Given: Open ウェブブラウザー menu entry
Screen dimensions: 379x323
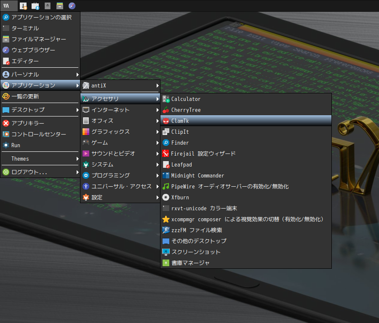Looking at the screenshot, I should pos(40,50).
